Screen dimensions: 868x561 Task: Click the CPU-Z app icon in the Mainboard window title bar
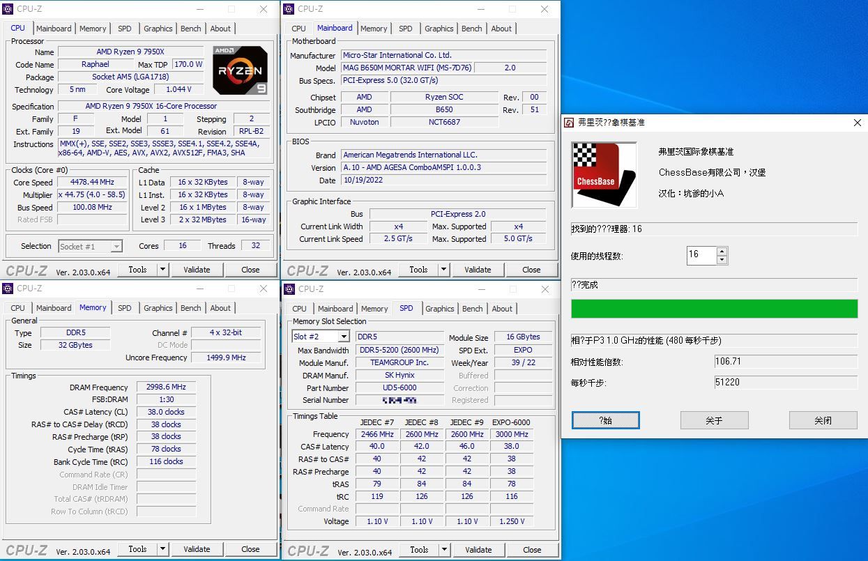pyautogui.click(x=289, y=9)
